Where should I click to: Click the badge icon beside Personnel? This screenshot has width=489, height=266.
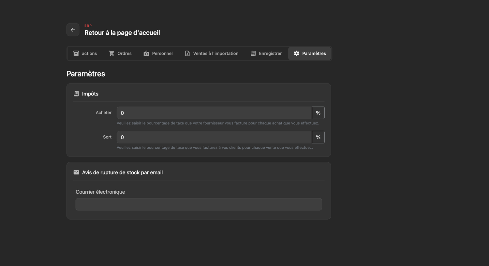(x=146, y=53)
